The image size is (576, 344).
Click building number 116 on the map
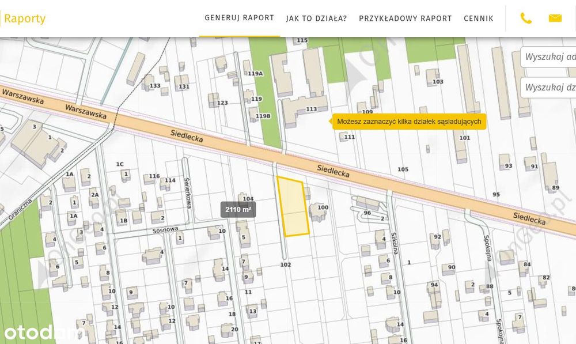tap(154, 176)
